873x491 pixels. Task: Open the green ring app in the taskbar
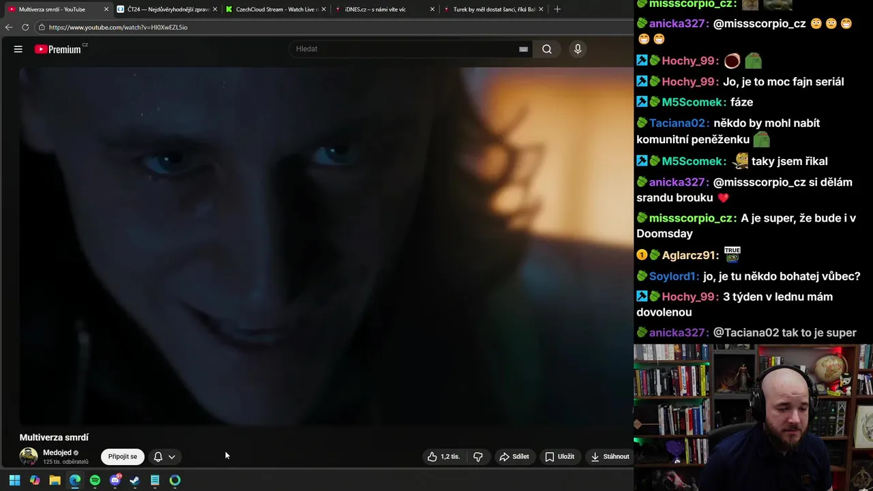click(175, 480)
